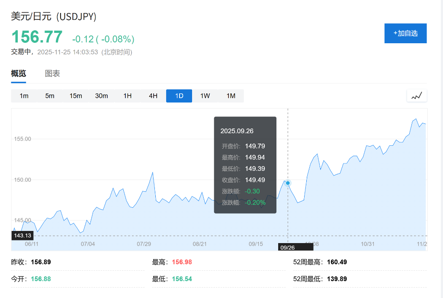443x298 pixels.
Task: Add USDJPY to watchlist with +加自选
Action: pos(405,33)
